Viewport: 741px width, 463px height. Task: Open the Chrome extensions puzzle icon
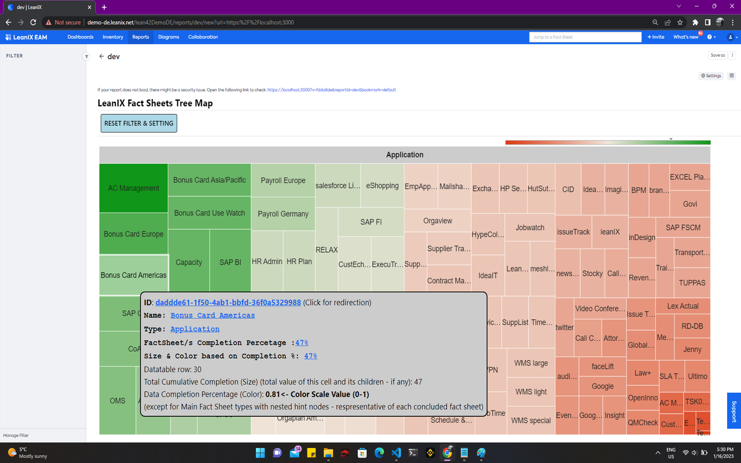[695, 22]
